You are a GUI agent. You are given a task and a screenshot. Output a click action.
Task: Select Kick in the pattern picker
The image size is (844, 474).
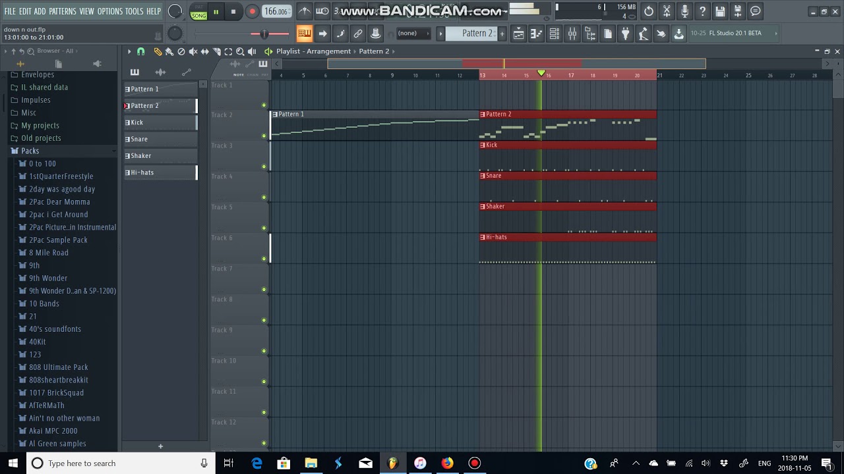(161, 122)
